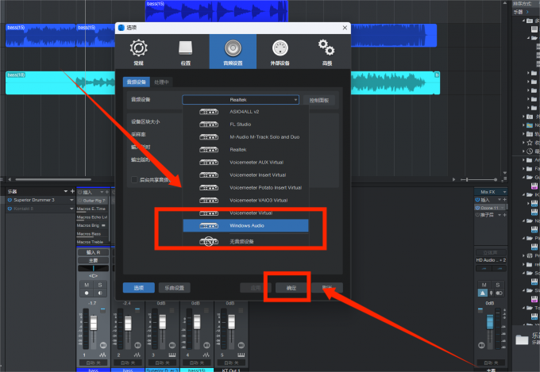The width and height of the screenshot is (540, 372).
Task: Click the 选项 button at dialog bottom
Action: [139, 288]
